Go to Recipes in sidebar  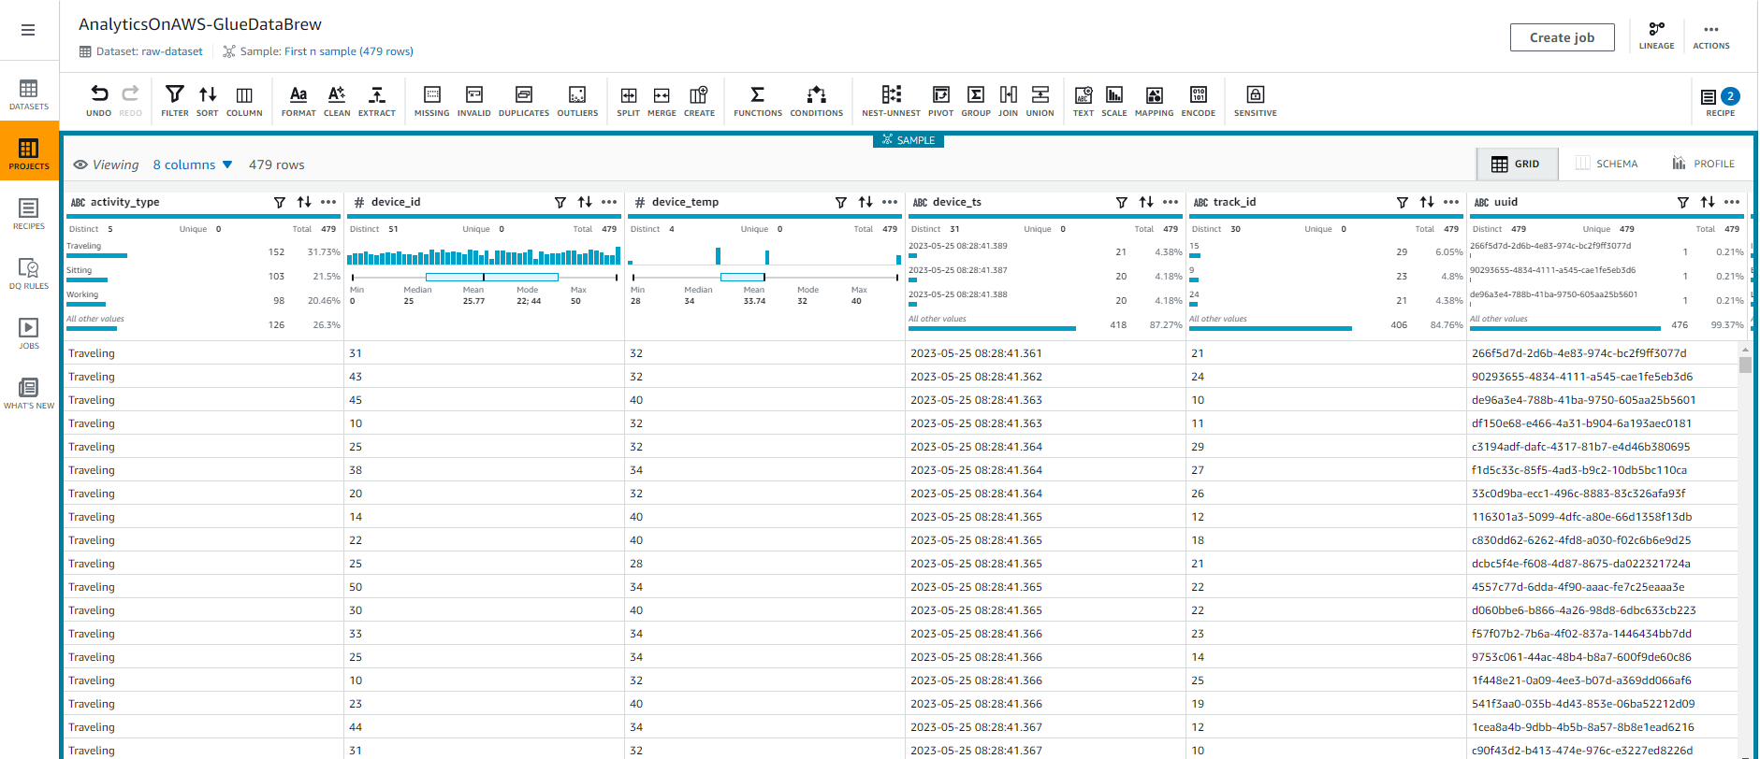point(29,214)
